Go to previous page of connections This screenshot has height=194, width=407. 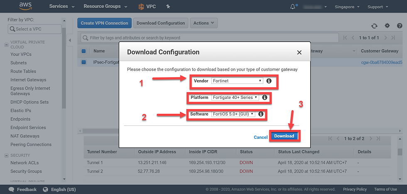click(x=353, y=38)
